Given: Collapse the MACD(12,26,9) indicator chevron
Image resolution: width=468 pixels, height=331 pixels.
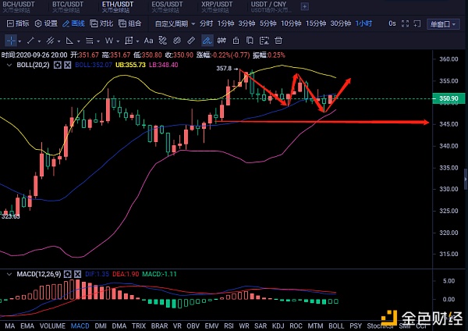Looking at the screenshot, I should (x=9, y=274).
